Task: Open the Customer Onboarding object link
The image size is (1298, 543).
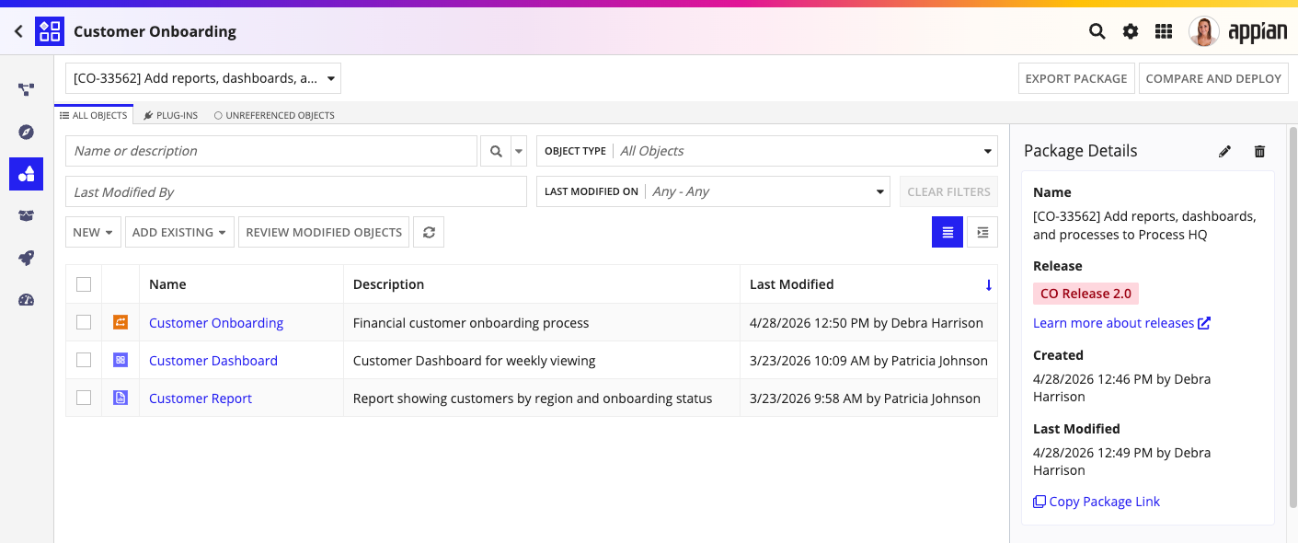Action: click(216, 323)
